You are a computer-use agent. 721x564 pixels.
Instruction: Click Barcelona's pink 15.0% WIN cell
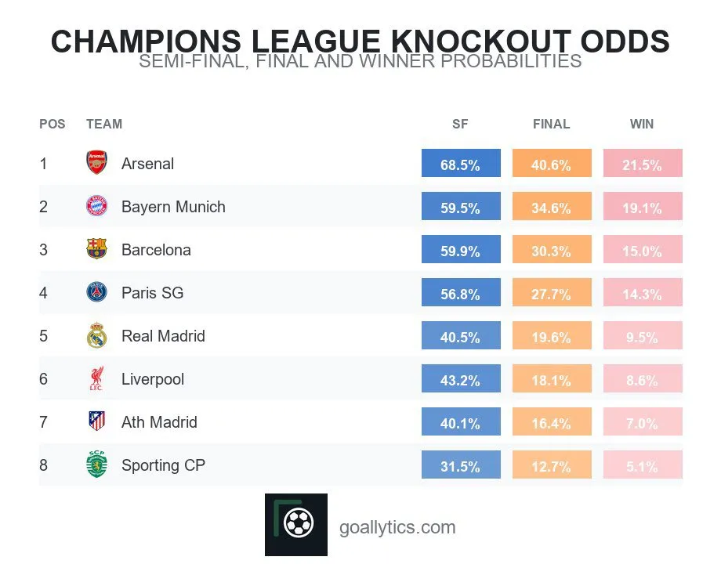pyautogui.click(x=643, y=249)
